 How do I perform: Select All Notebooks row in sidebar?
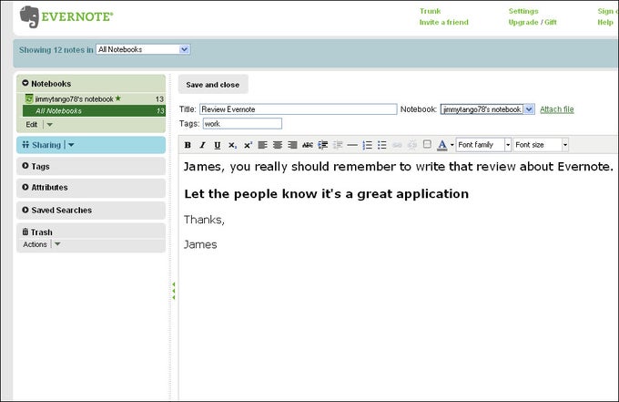(x=94, y=111)
